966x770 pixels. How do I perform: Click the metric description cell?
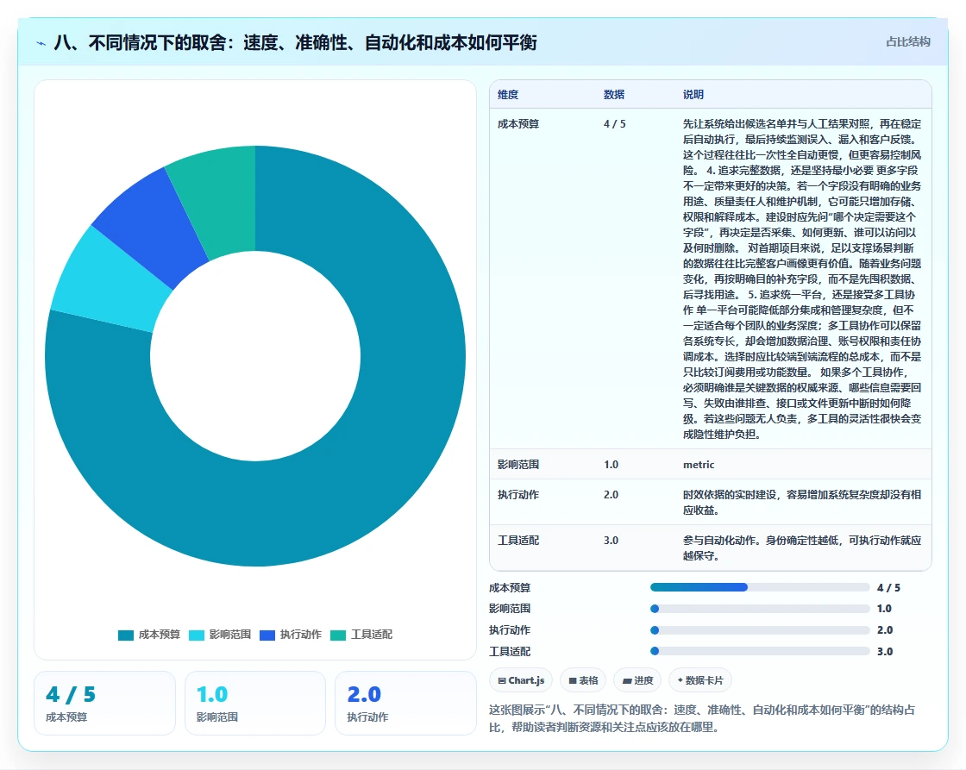[x=699, y=465]
